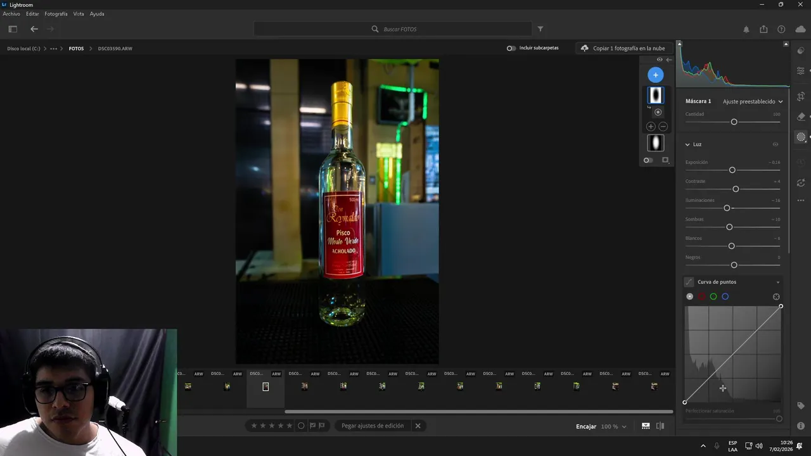811x456 pixels.
Task: Click the share export icon
Action: click(763, 29)
